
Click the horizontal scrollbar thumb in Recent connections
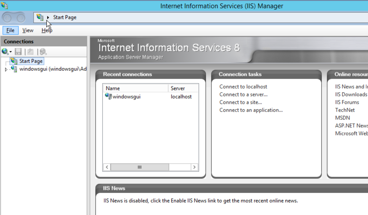140,167
